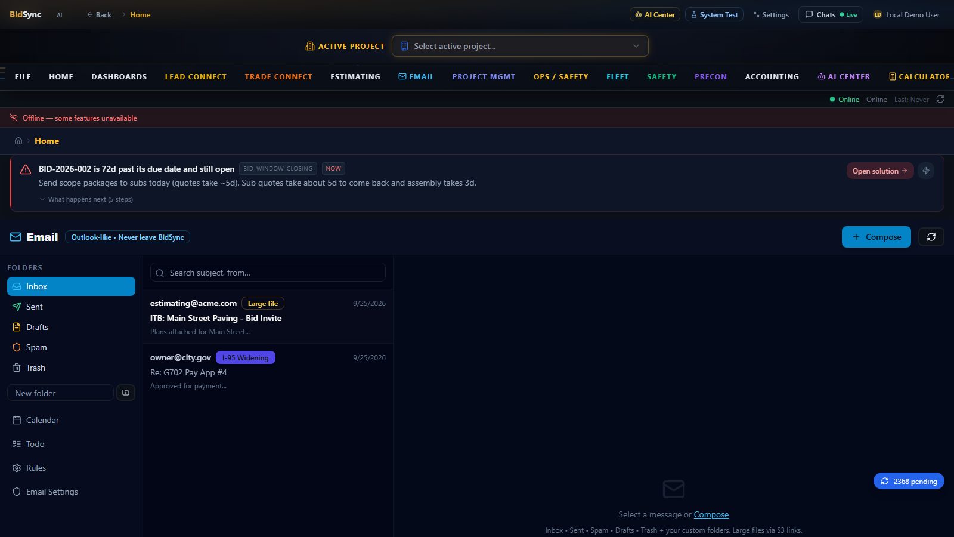Open the Sent folder

[71, 307]
